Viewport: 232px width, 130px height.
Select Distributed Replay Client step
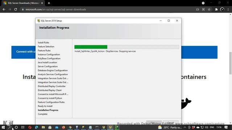50,90
